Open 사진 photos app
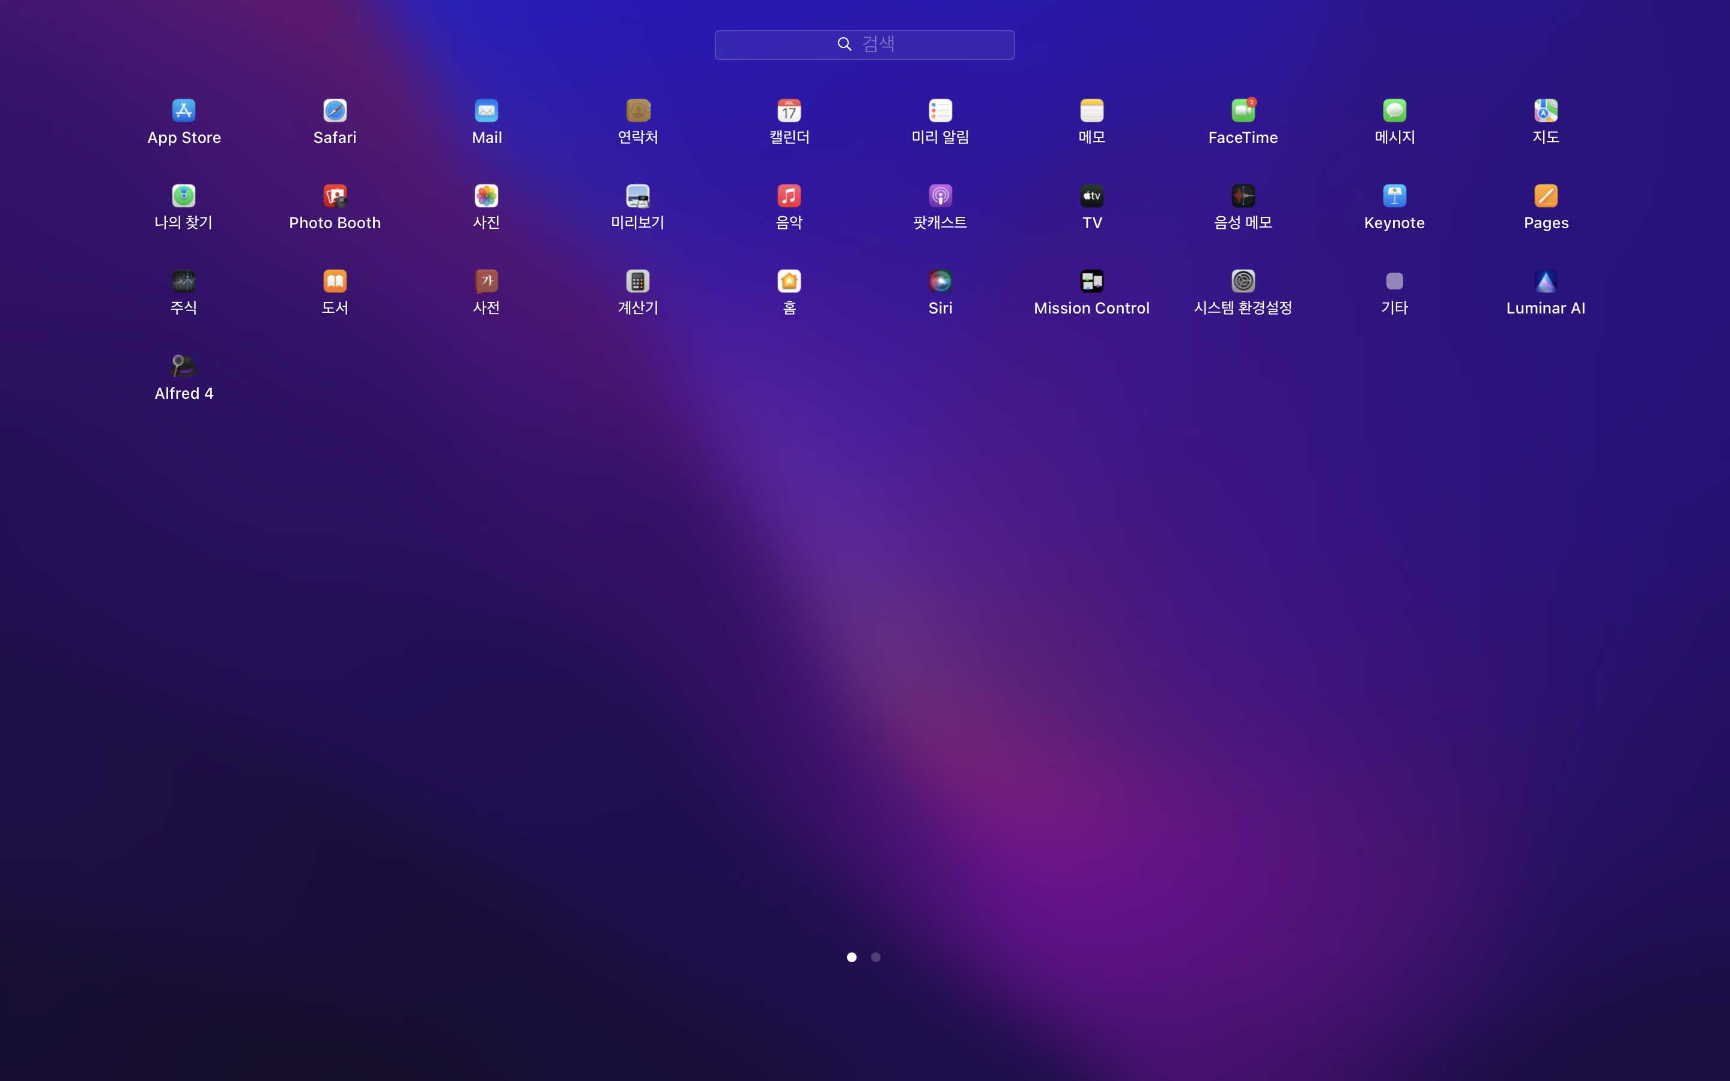 point(486,196)
